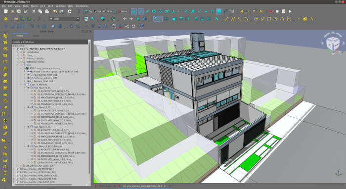The height and width of the screenshot is (189, 346).
Task: Select the Draft Rotate tool
Action: pos(12,26)
